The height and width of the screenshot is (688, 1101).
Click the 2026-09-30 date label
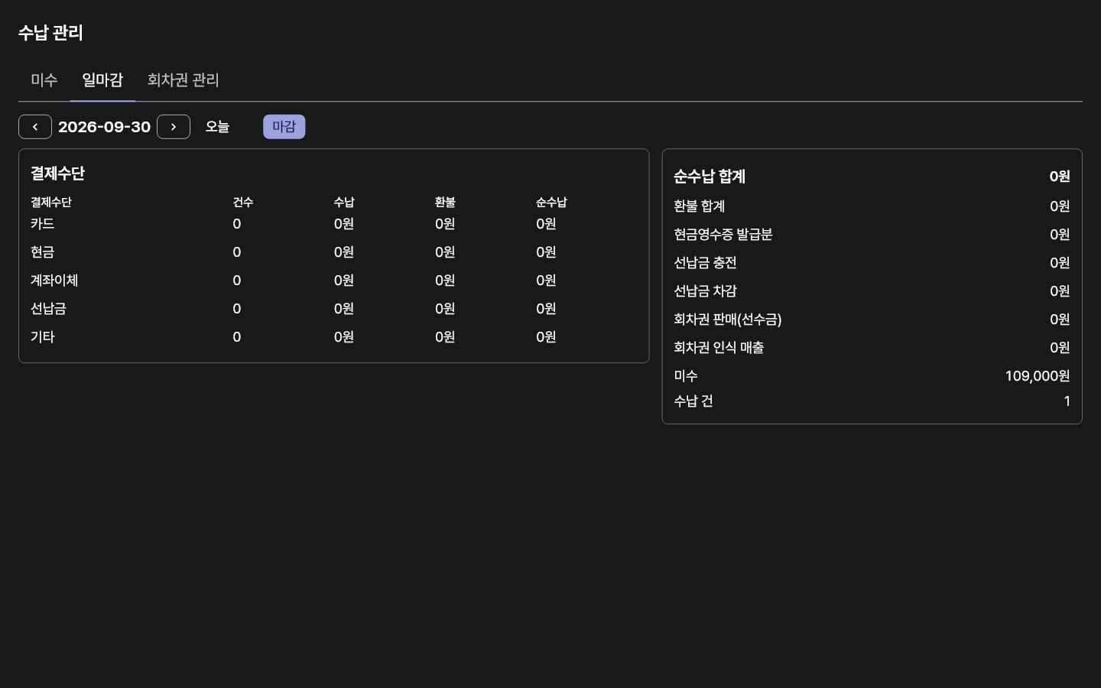pos(104,127)
